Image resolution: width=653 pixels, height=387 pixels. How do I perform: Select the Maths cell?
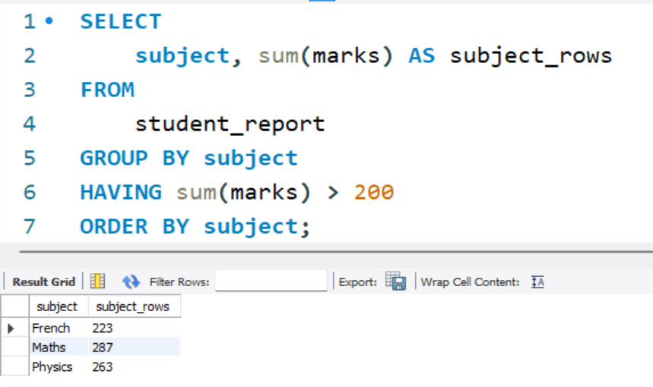coord(59,347)
